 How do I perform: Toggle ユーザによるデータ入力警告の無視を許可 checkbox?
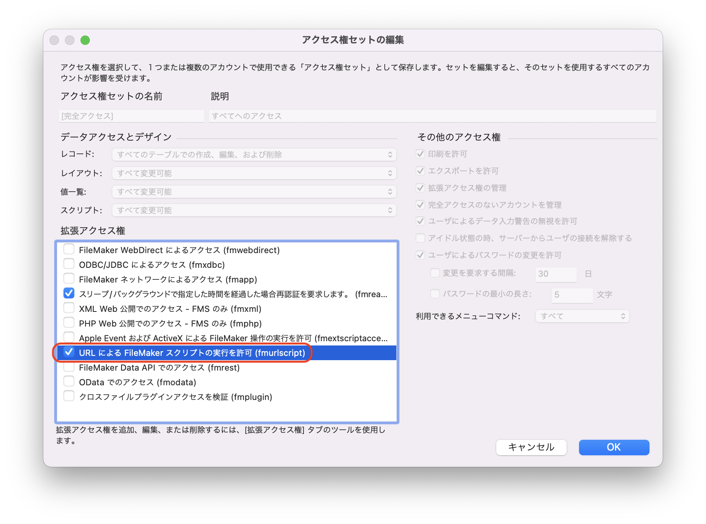tap(420, 221)
